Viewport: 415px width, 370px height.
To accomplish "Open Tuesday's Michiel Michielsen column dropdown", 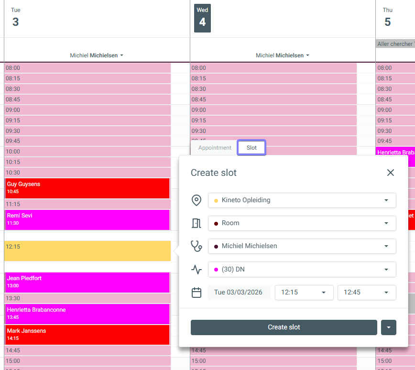I will pos(97,55).
